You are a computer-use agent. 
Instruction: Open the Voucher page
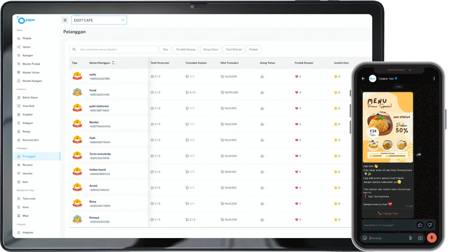point(27,173)
